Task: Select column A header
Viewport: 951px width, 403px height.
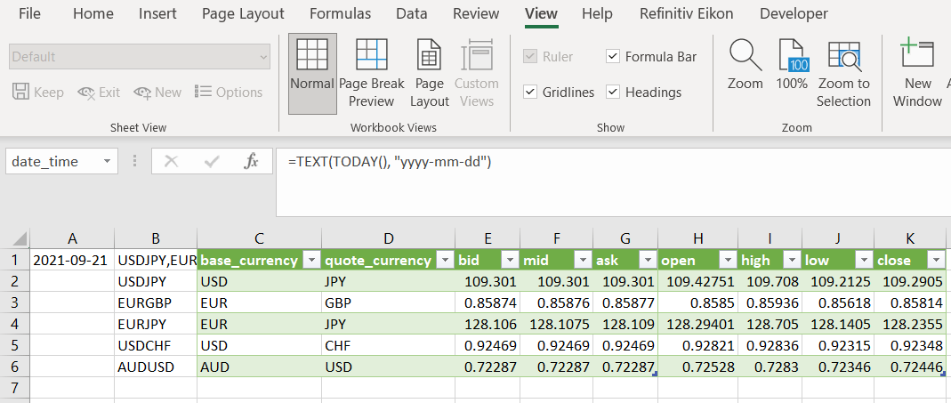Action: pyautogui.click(x=72, y=238)
